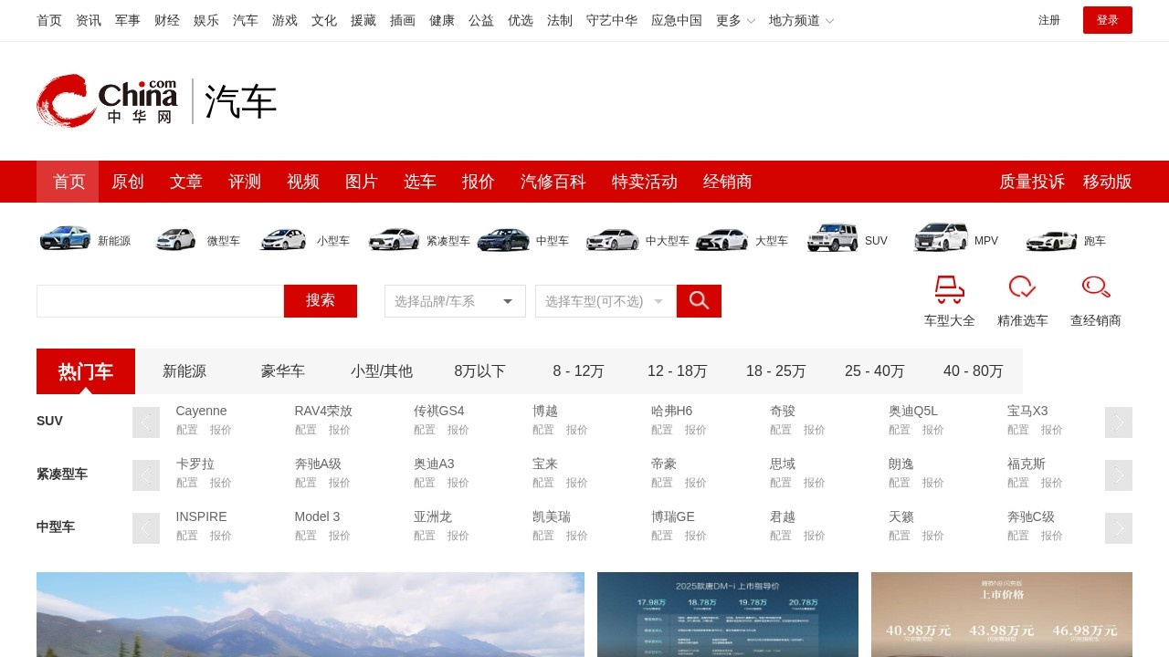Click the 注册 link

point(1049,20)
